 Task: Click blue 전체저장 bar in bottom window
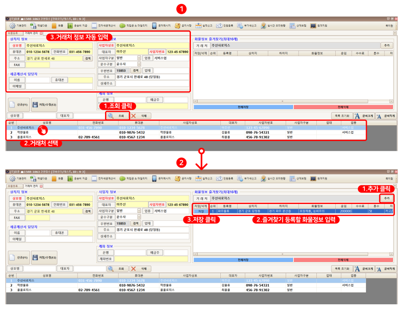point(242,259)
